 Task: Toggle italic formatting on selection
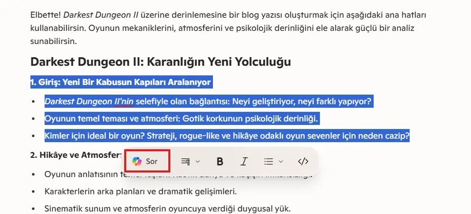[244, 161]
